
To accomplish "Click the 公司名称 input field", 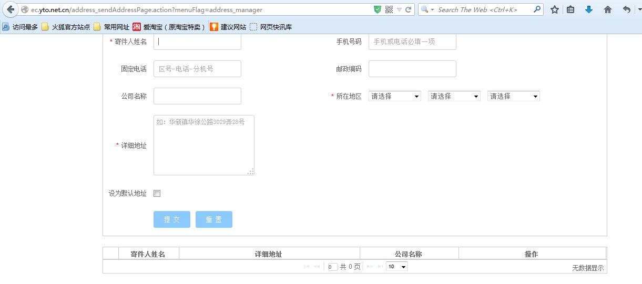I will [x=197, y=96].
